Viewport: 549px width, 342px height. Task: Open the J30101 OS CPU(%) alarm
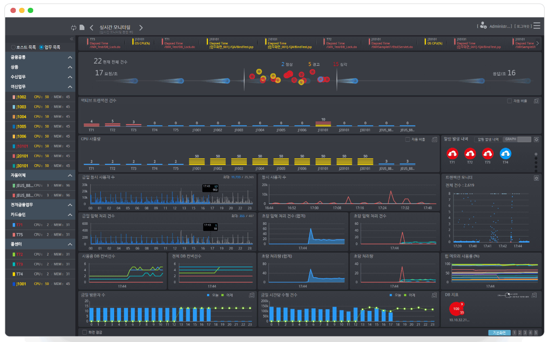[x=434, y=42]
